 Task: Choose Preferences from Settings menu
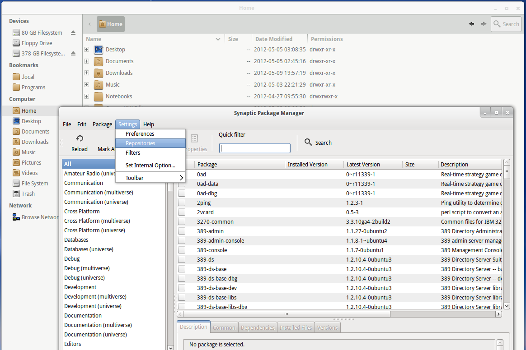pyautogui.click(x=150, y=134)
